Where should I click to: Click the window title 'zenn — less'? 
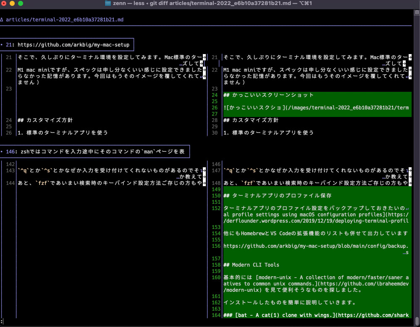[129, 3]
